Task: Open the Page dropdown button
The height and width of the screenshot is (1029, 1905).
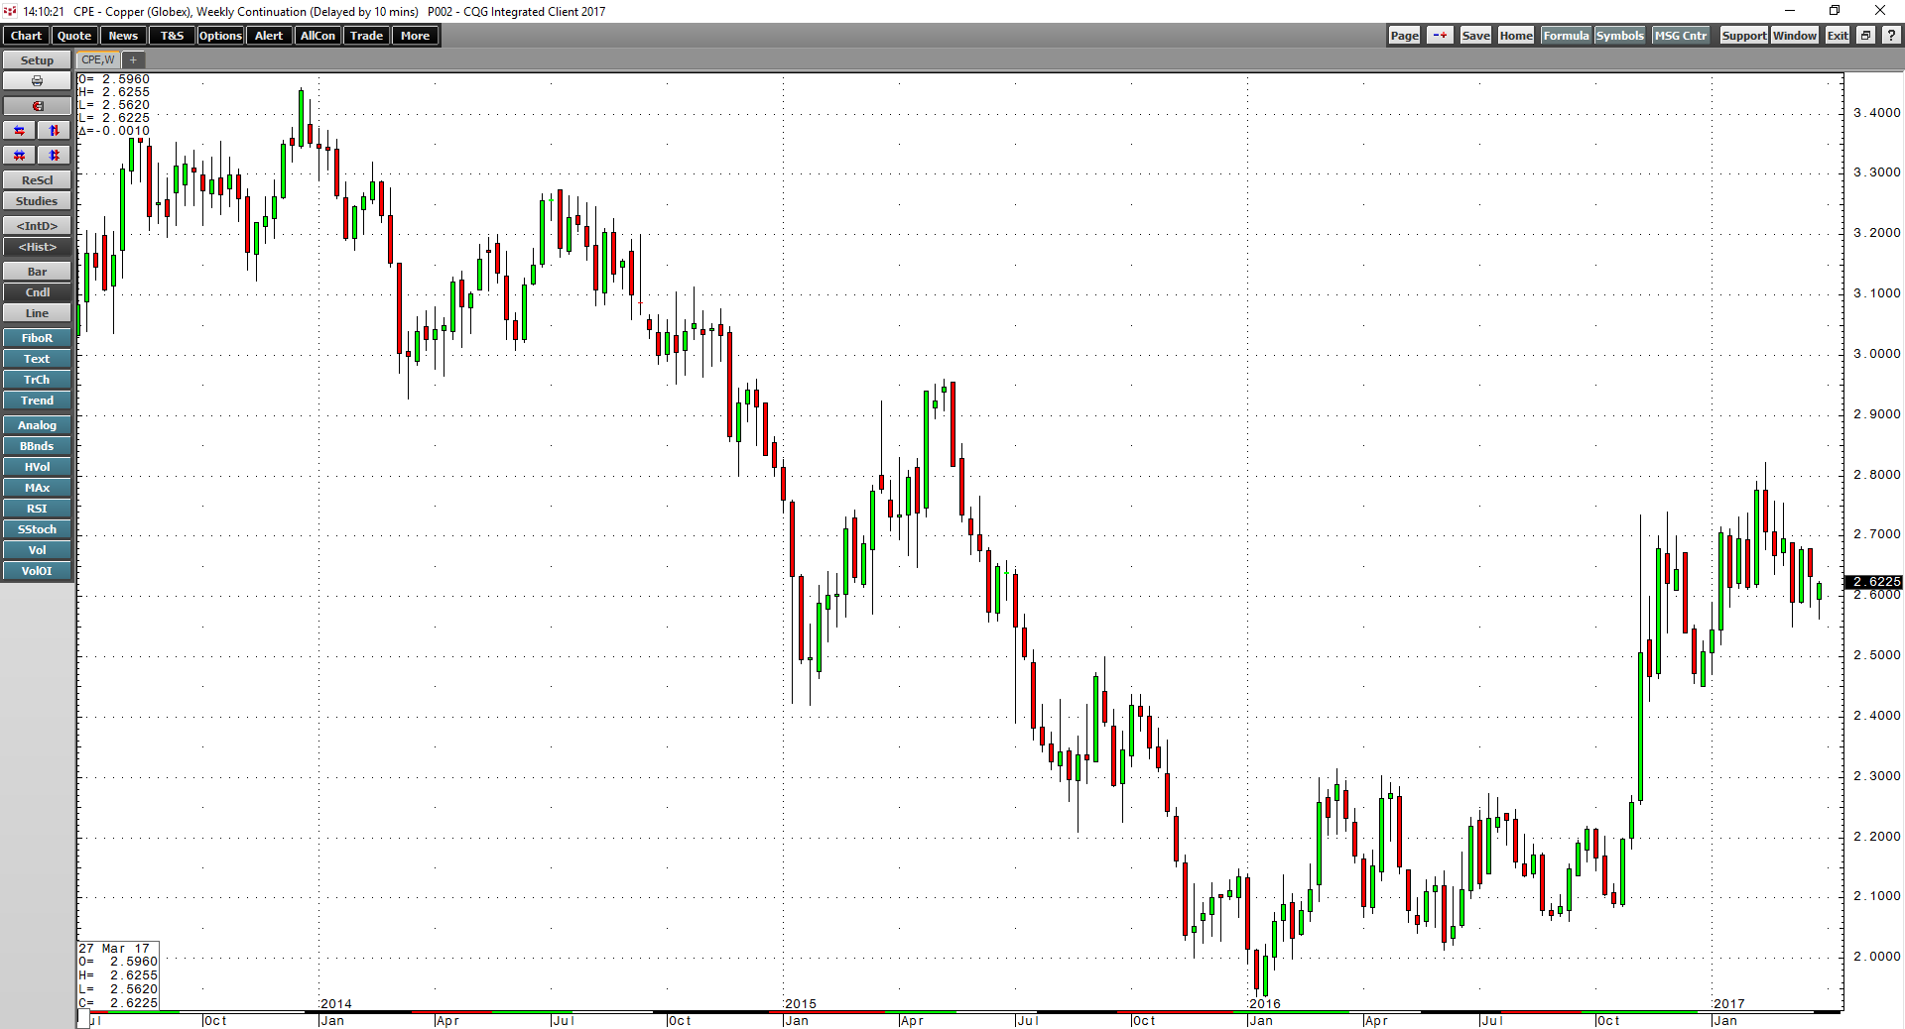Action: tap(1404, 36)
